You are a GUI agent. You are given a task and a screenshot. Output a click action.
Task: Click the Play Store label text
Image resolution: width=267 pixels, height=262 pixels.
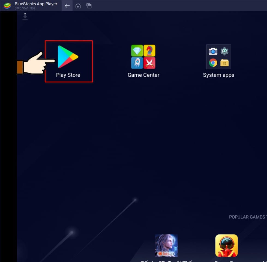[x=68, y=75]
